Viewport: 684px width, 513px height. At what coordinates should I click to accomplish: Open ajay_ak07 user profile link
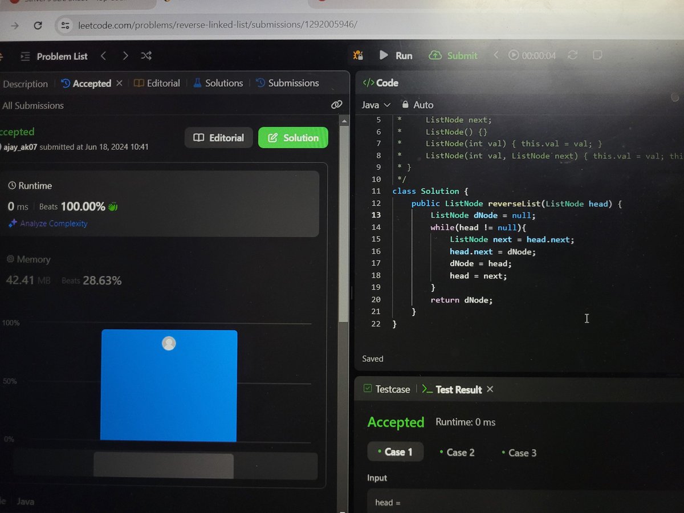pos(19,147)
